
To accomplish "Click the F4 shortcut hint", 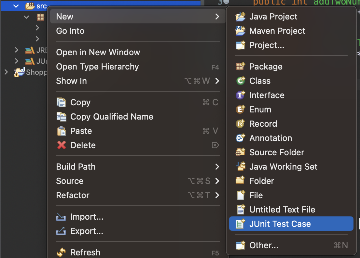I will click(215, 67).
